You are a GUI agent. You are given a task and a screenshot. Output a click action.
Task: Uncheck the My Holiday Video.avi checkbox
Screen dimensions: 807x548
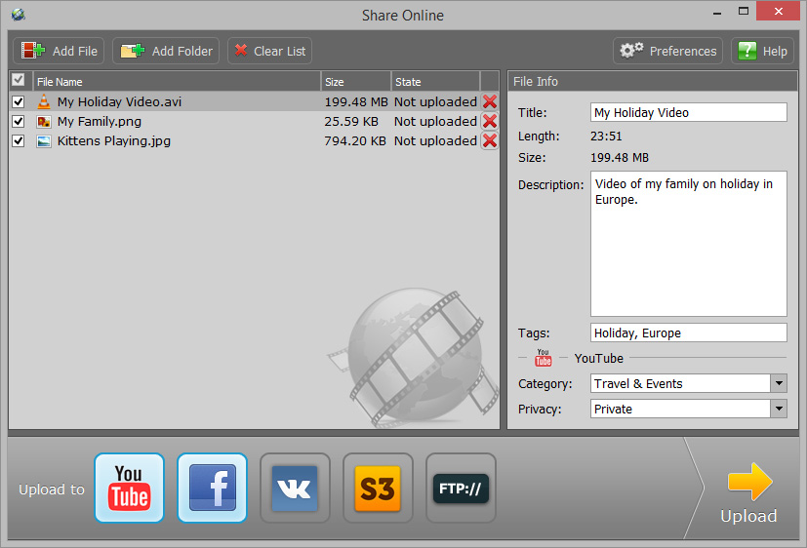[x=18, y=101]
